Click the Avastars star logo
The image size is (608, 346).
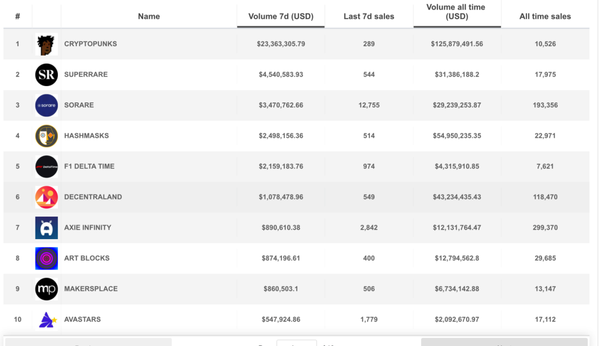(48, 320)
